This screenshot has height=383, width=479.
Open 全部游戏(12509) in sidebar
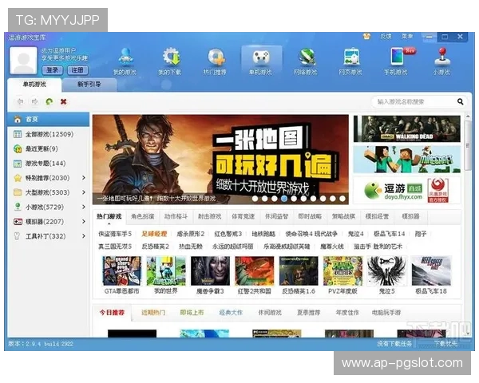49,134
